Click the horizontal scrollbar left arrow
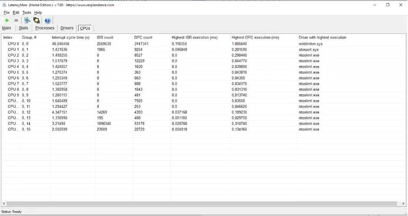This screenshot has width=408, height=216. click(x=4, y=204)
